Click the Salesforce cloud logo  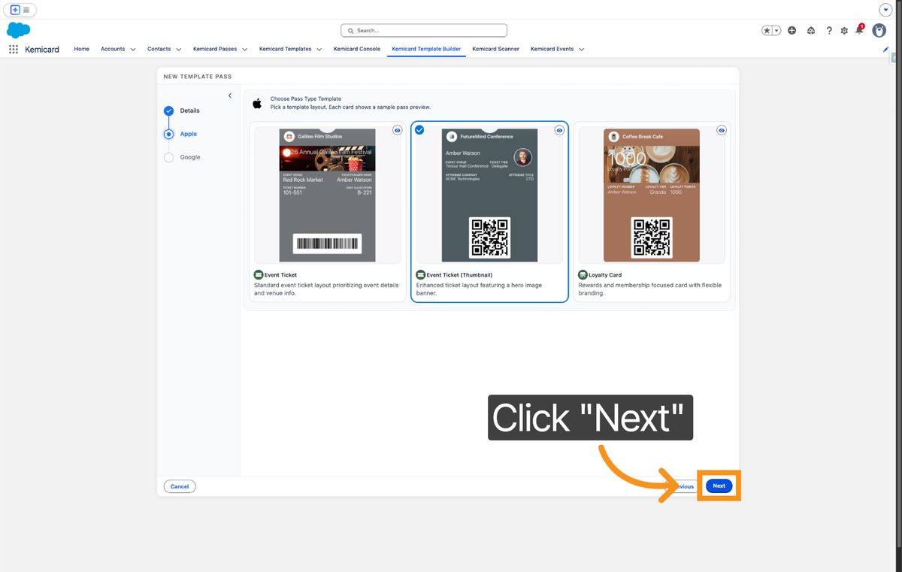(x=19, y=30)
